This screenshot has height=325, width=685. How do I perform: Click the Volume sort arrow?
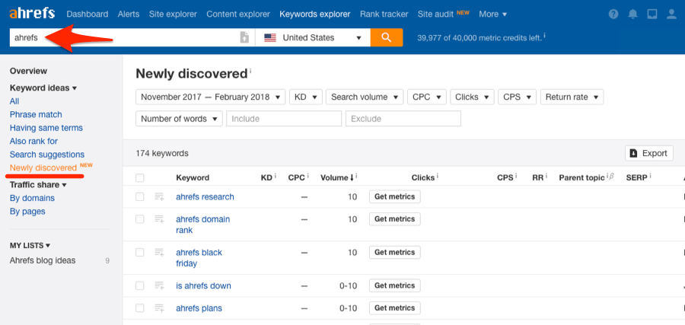coord(352,178)
